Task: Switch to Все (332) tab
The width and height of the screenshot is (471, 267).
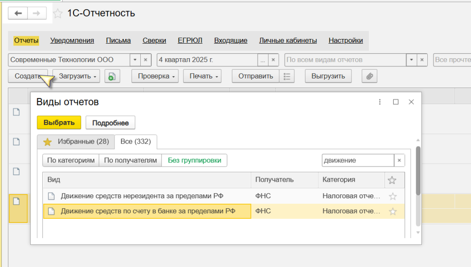Action: 136,141
